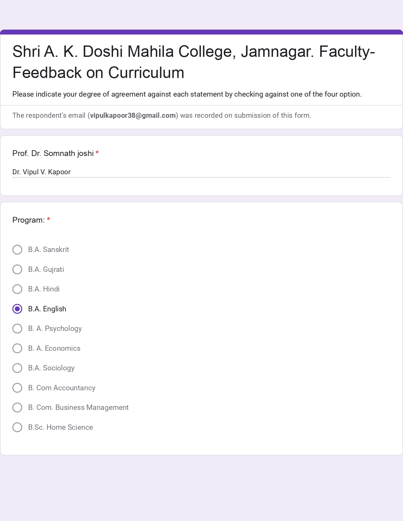Click the respondent email vipulkapoor38@gmail.com
This screenshot has width=403, height=521.
[133, 116]
